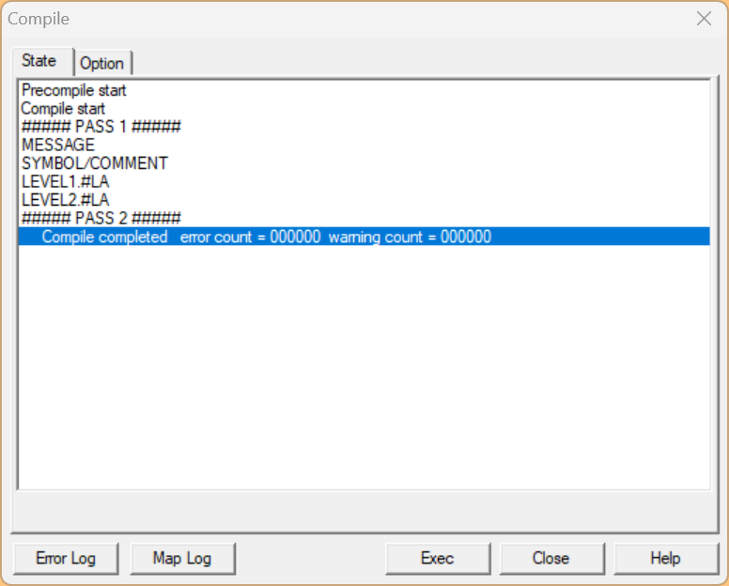View the Map Log
Image resolution: width=729 pixels, height=586 pixels.
[182, 558]
